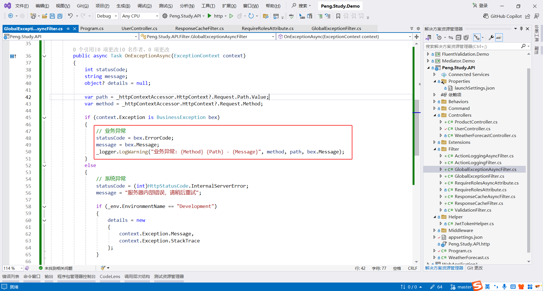543x291 pixels.
Task: Start without debugging using the hollow play icon
Action: click(231, 16)
